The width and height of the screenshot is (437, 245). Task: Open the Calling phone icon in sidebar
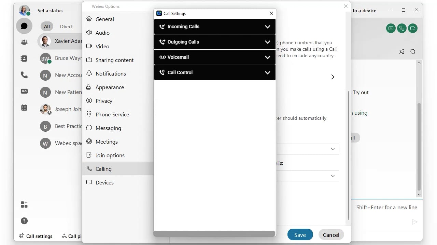point(24,75)
